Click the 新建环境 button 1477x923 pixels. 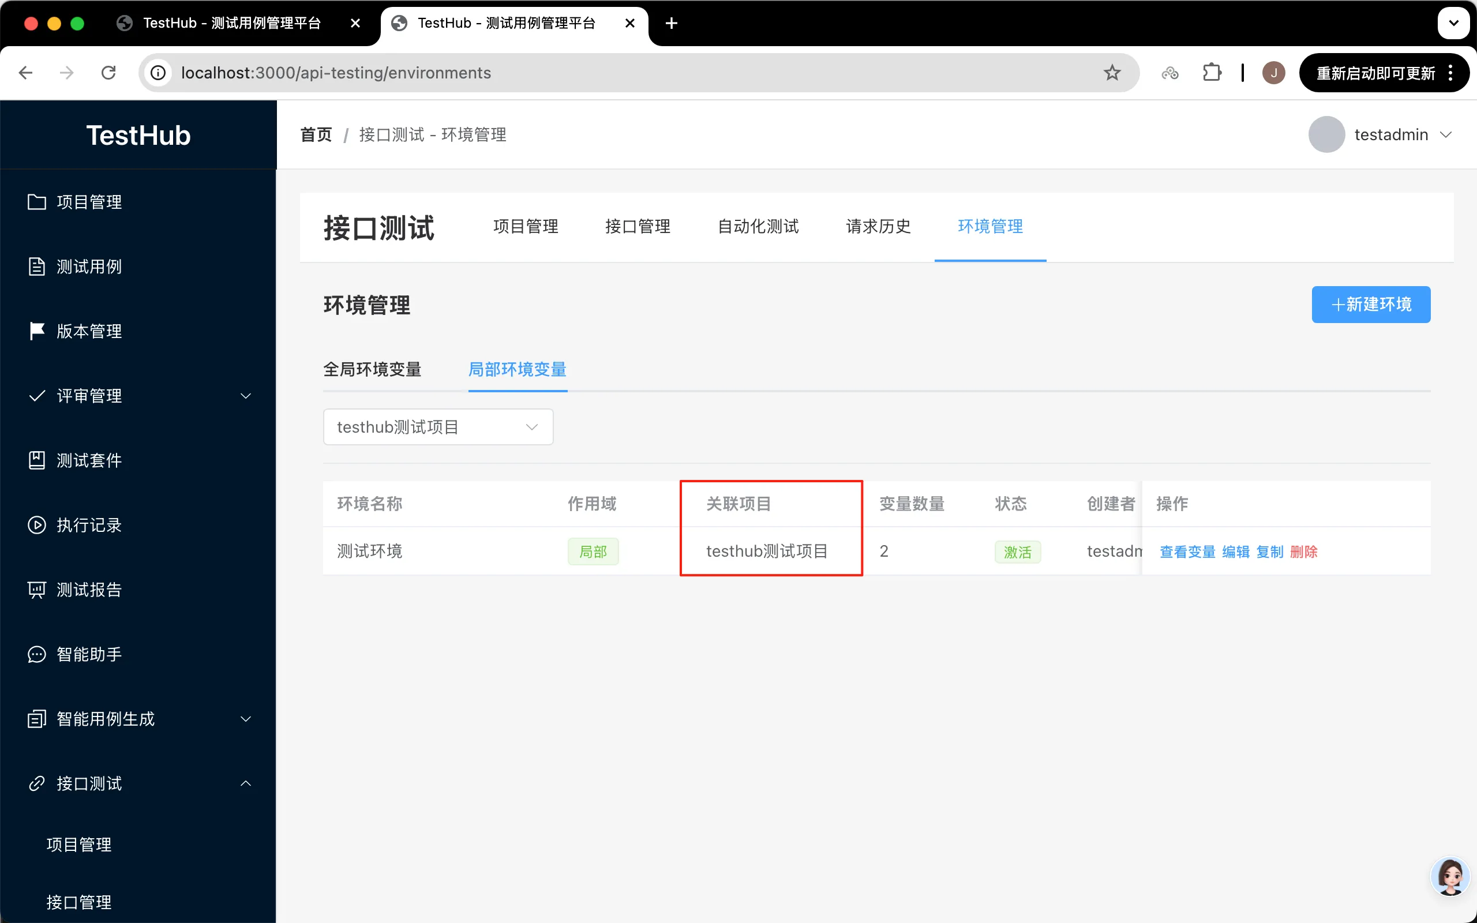[x=1370, y=304]
